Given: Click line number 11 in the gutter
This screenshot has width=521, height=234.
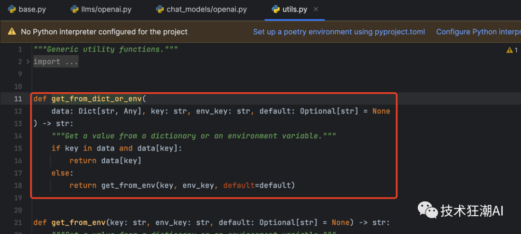Looking at the screenshot, I should [18, 99].
